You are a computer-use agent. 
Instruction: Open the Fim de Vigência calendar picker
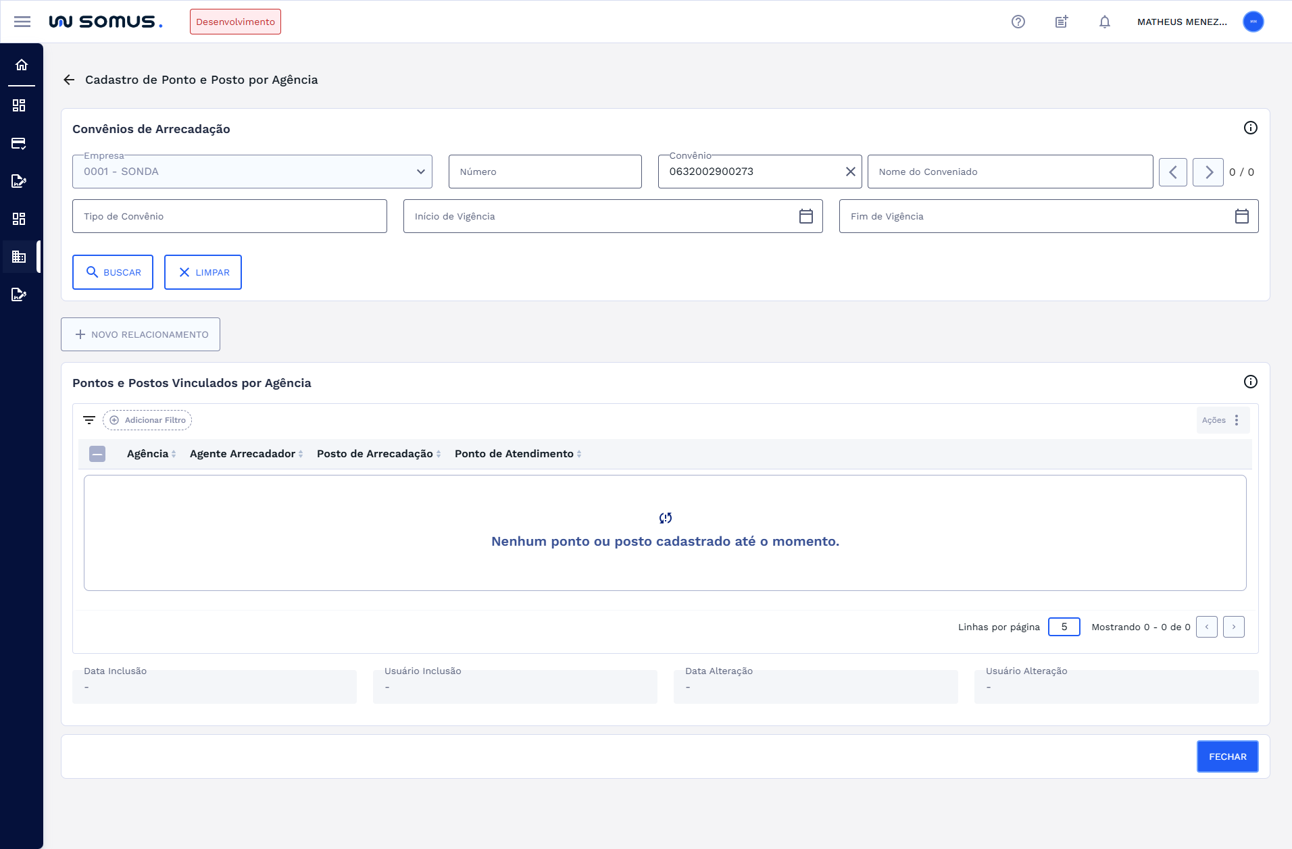tap(1241, 216)
